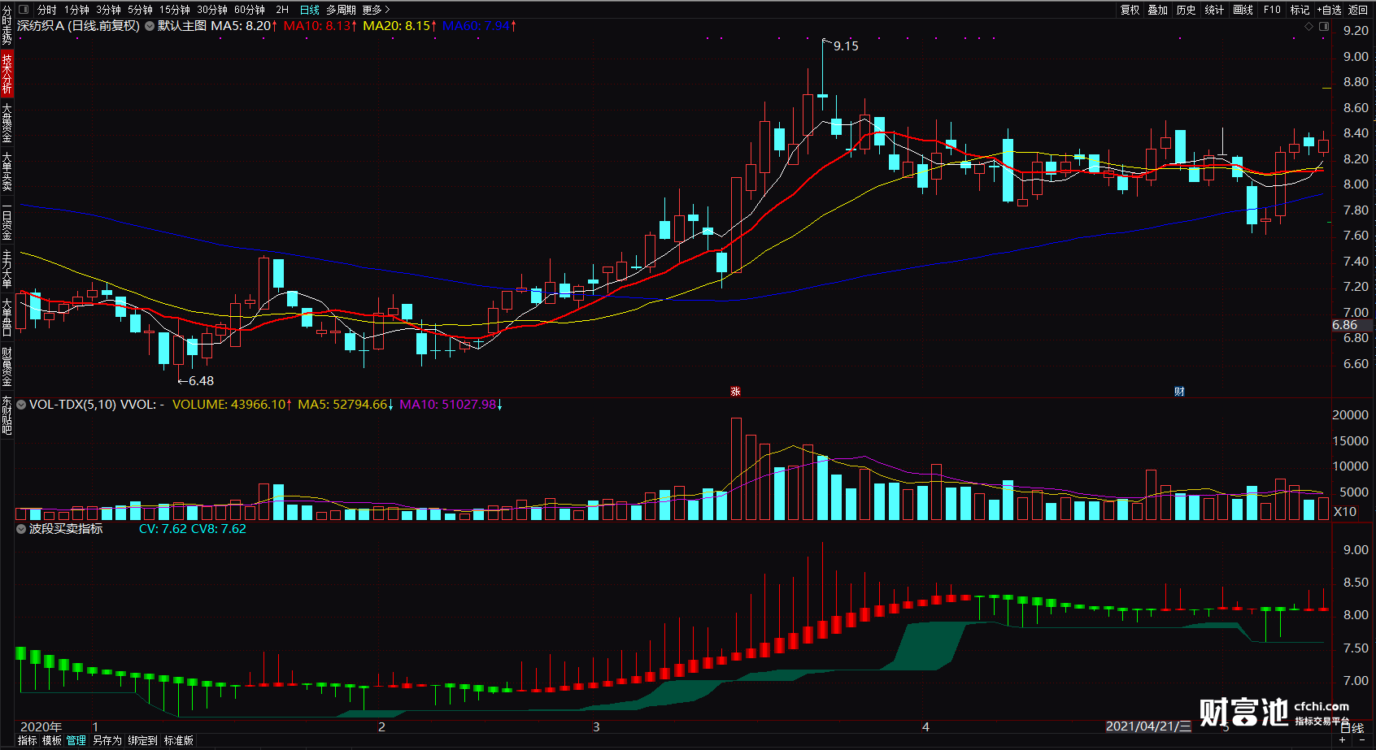Click the 日线 label at bottom right
1376x750 pixels.
click(1352, 728)
